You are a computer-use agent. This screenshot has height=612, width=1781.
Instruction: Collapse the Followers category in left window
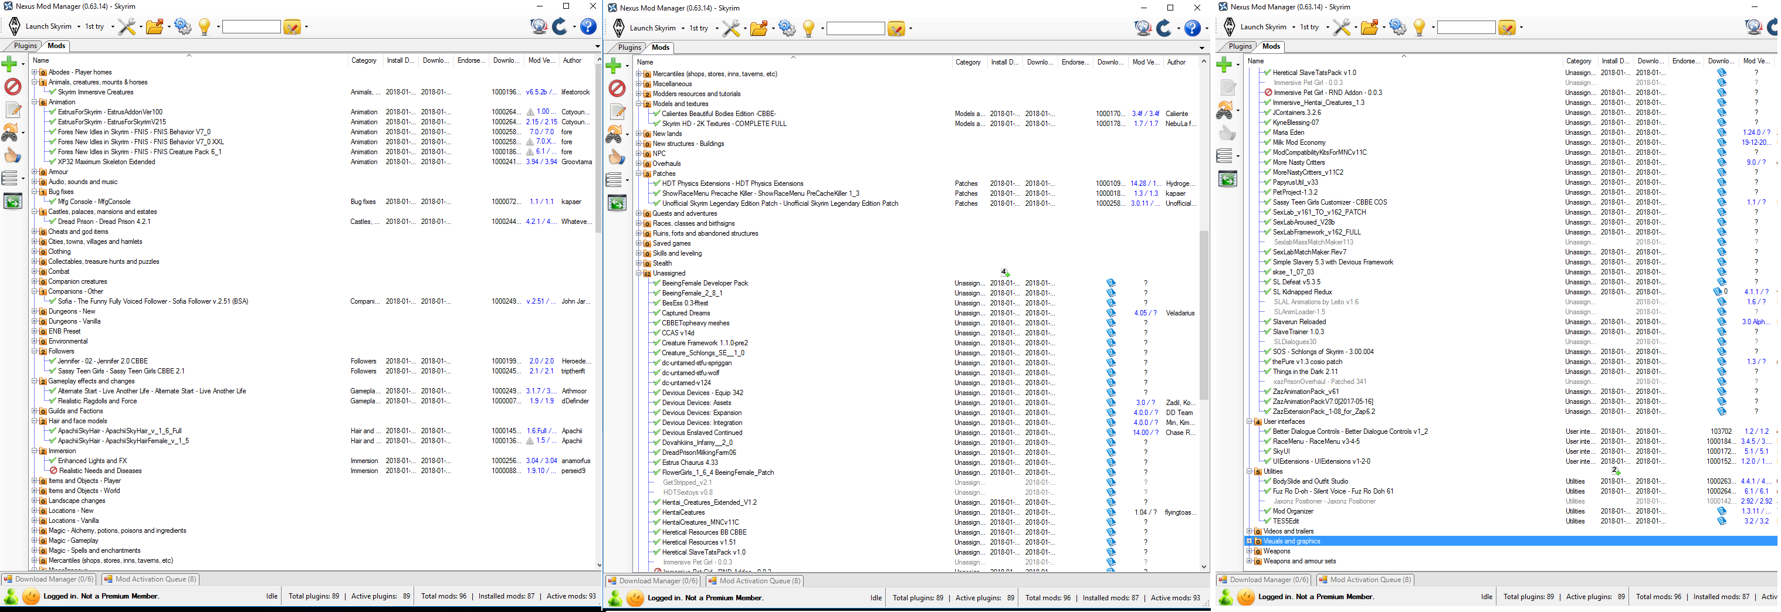point(35,352)
